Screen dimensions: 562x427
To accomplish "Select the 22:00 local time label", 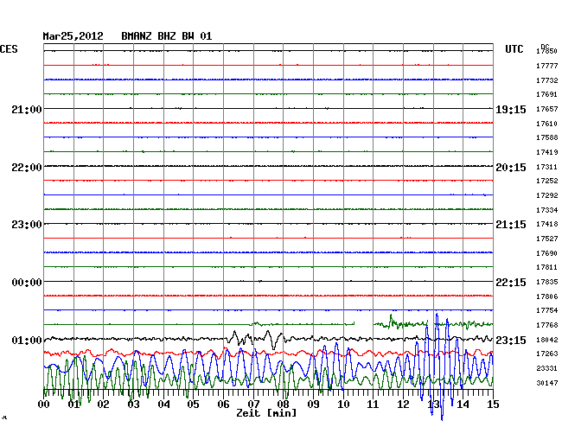I will [x=27, y=168].
